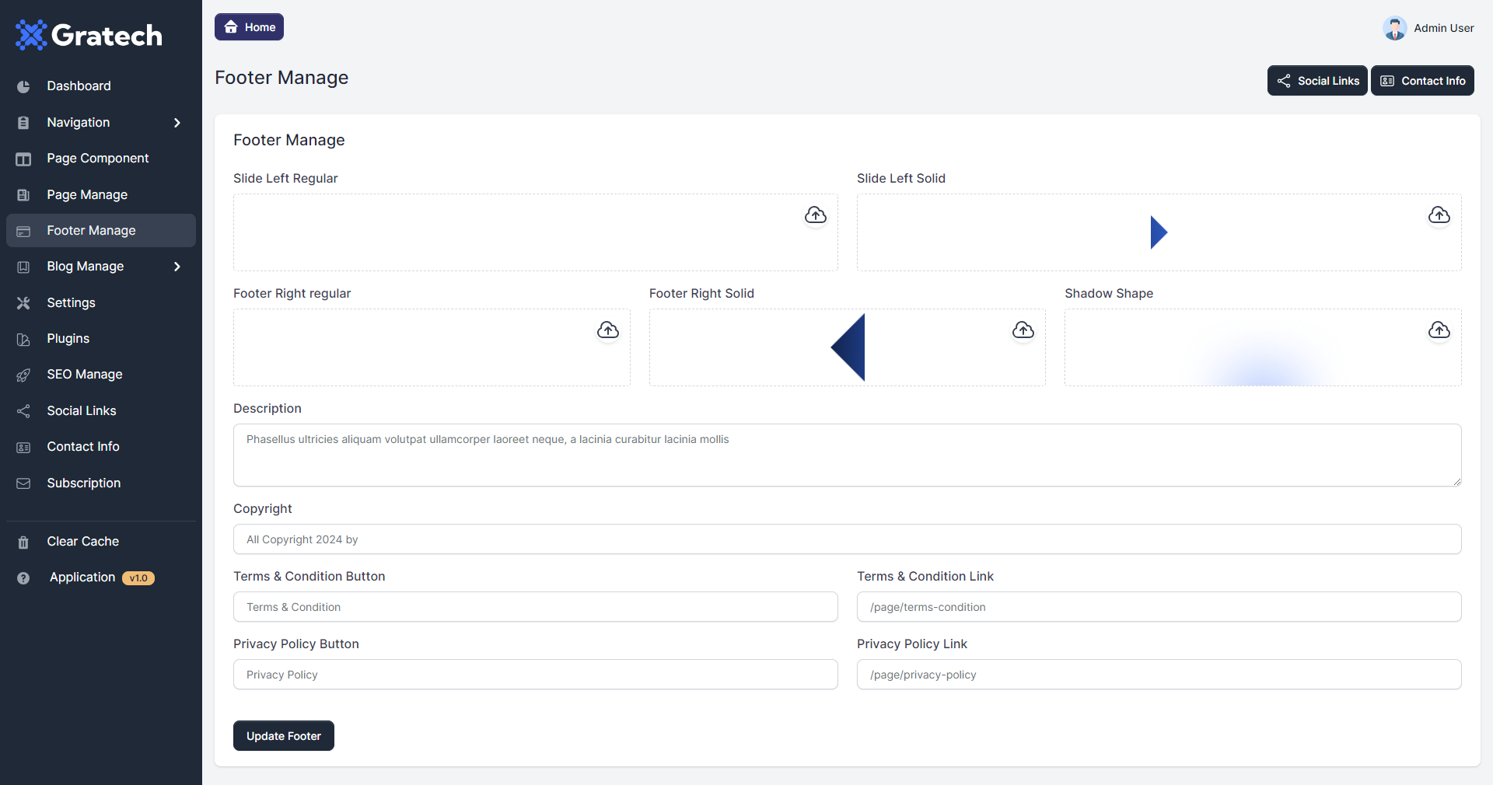Open Contact Info top-right button
This screenshot has height=785, width=1493.
pos(1421,81)
